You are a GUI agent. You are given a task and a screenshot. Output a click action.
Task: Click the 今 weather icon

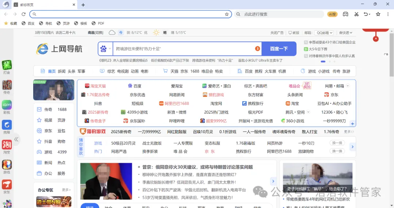(121, 33)
